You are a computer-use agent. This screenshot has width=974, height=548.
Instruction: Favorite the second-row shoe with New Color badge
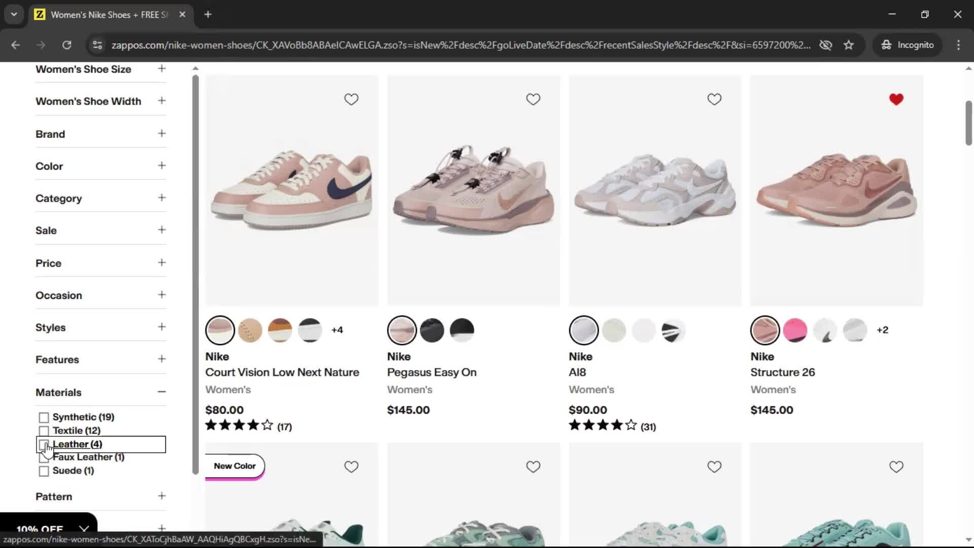point(351,466)
